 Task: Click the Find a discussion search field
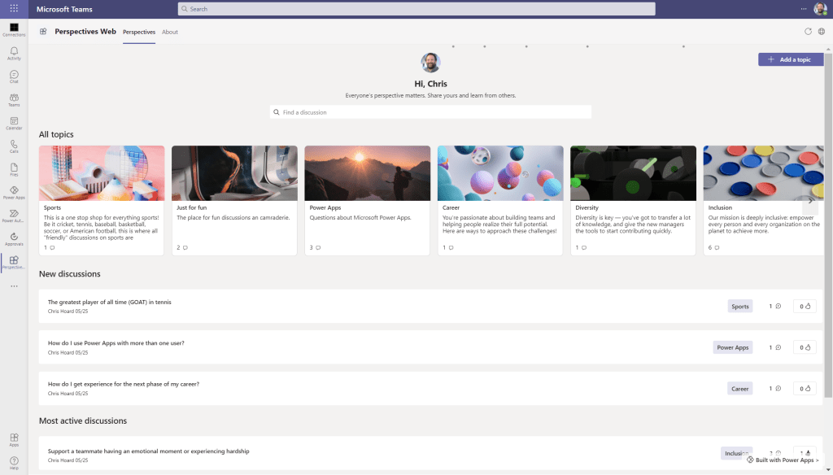430,112
